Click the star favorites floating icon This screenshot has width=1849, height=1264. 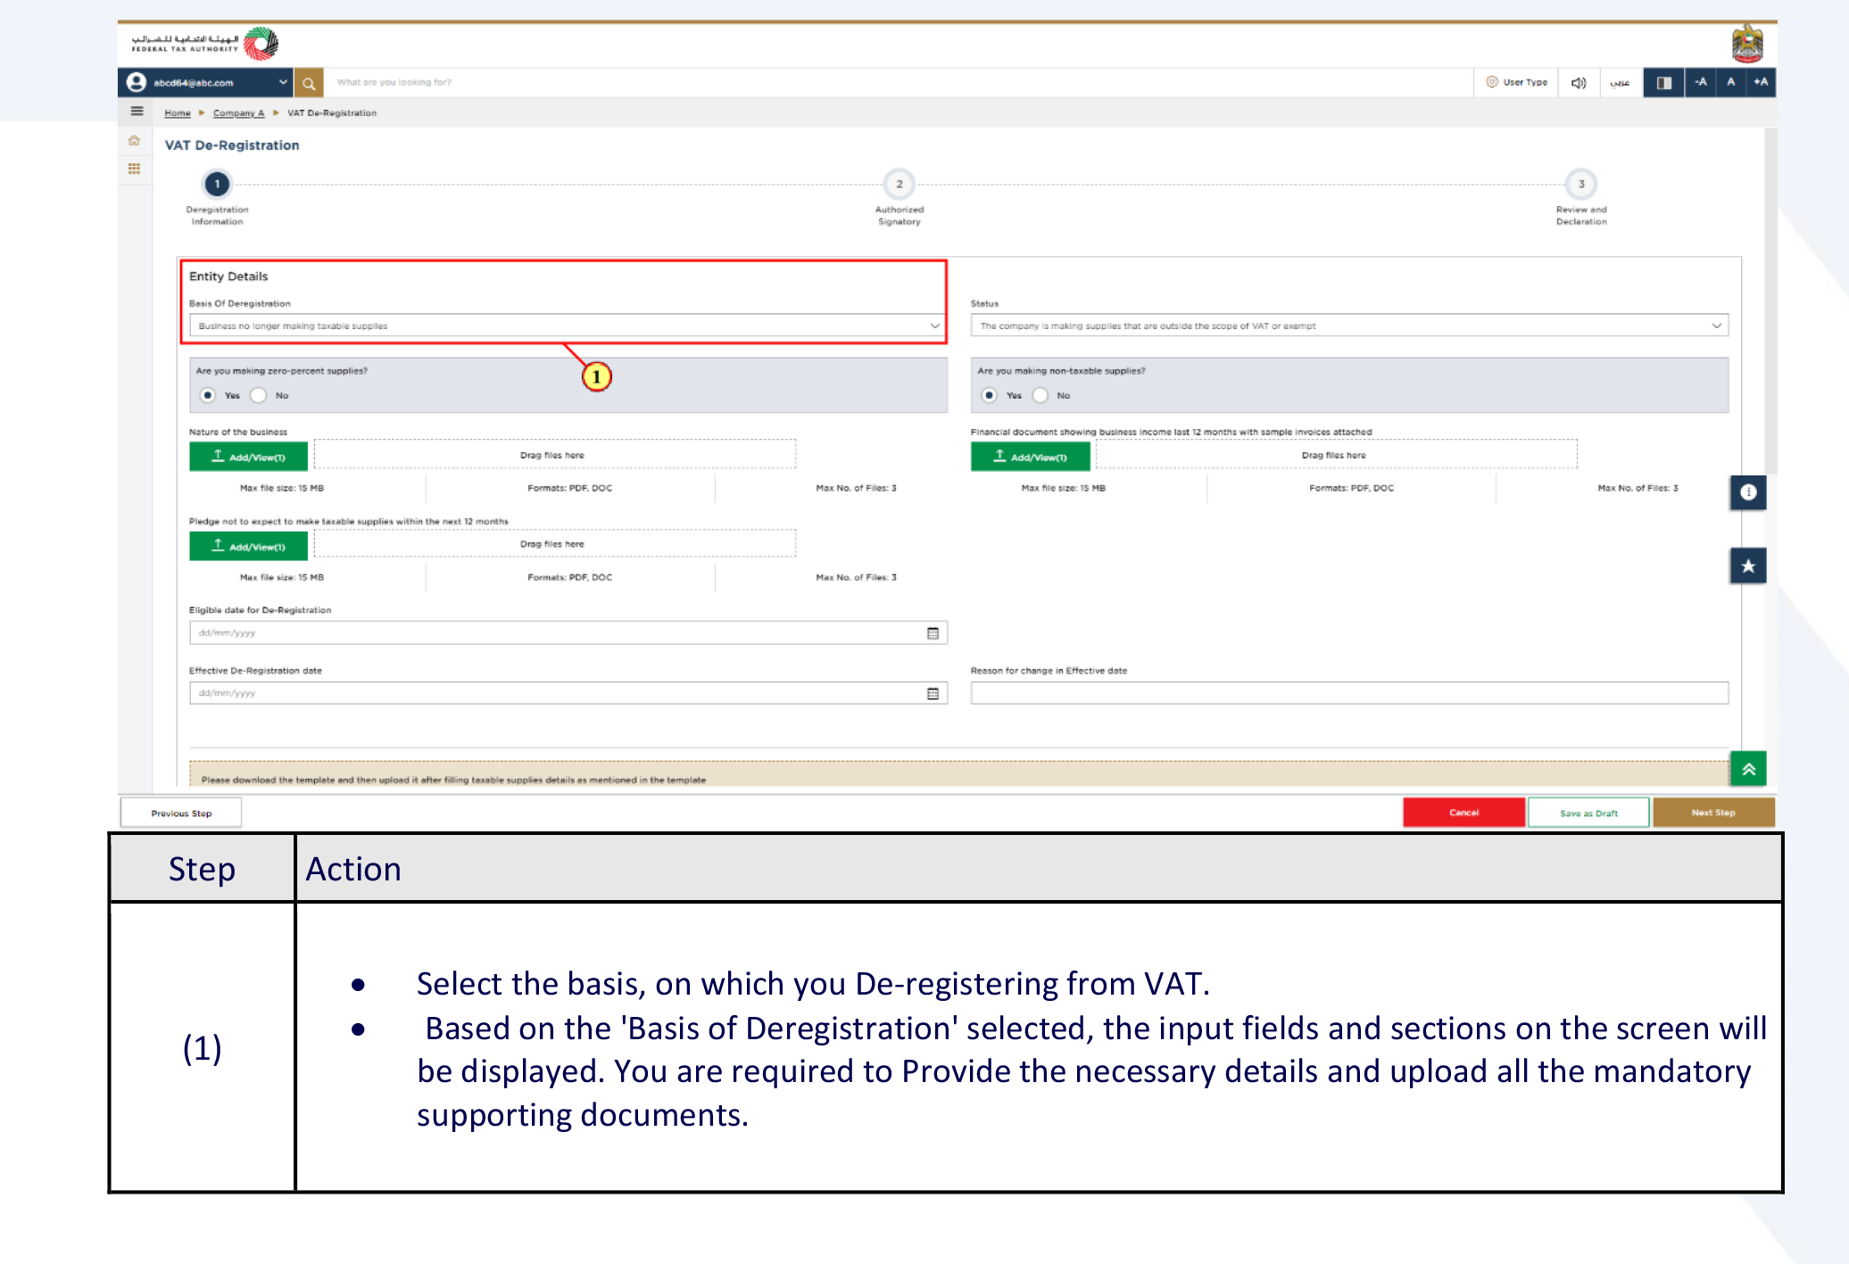click(1748, 566)
